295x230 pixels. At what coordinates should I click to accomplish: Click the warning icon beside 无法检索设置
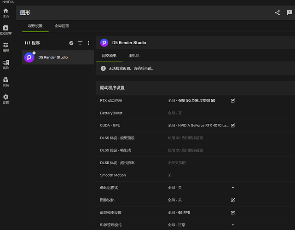[103, 68]
